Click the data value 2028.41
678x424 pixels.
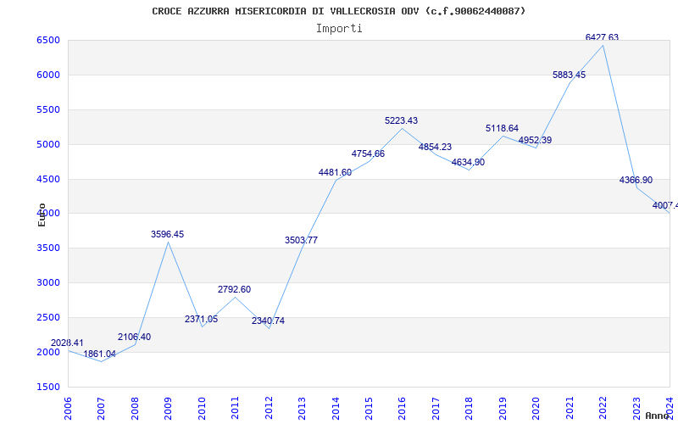coord(67,343)
